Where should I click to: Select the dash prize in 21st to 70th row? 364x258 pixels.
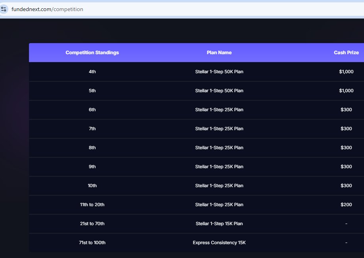coord(346,224)
